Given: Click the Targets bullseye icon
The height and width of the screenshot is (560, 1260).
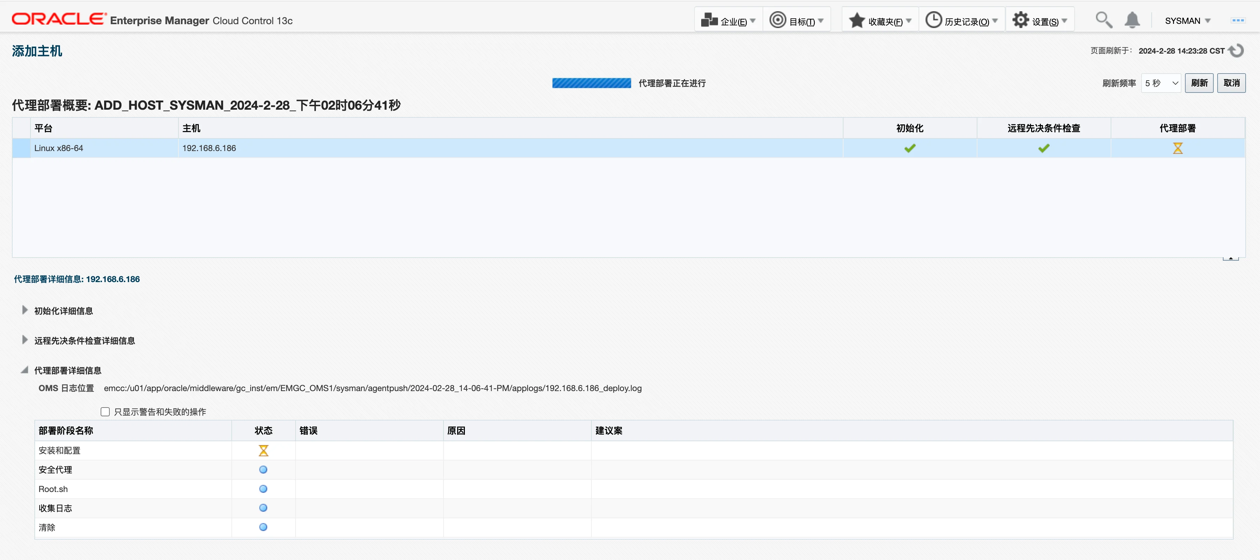Looking at the screenshot, I should (x=777, y=20).
